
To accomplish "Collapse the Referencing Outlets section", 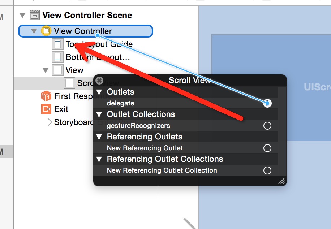I will [99, 137].
